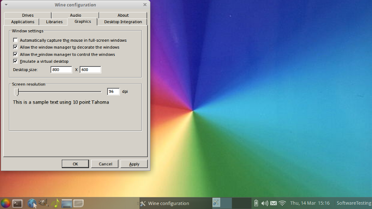Apply the Wine configuration changes
The image size is (372, 209).
134,164
